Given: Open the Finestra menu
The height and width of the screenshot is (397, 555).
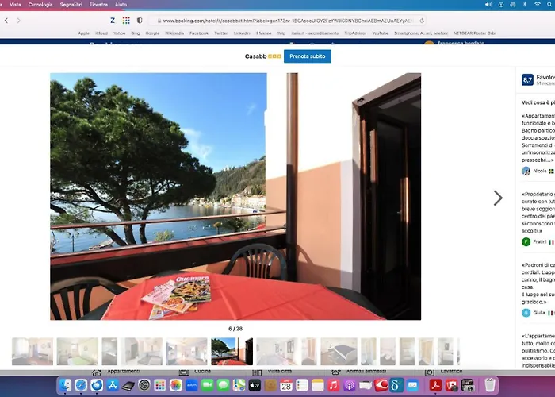Looking at the screenshot, I should pyautogui.click(x=98, y=4).
